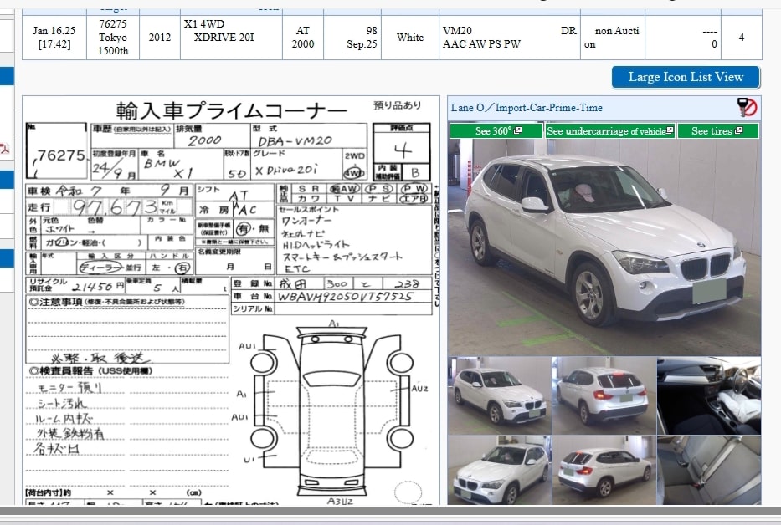Image resolution: width=781 pixels, height=525 pixels.
Task: View the bottom-middle rear-quarter car thumbnail
Action: pyautogui.click(x=604, y=469)
